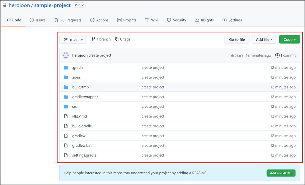The width and height of the screenshot is (305, 185).
Task: Open the .gradle folder
Action: click(x=78, y=67)
